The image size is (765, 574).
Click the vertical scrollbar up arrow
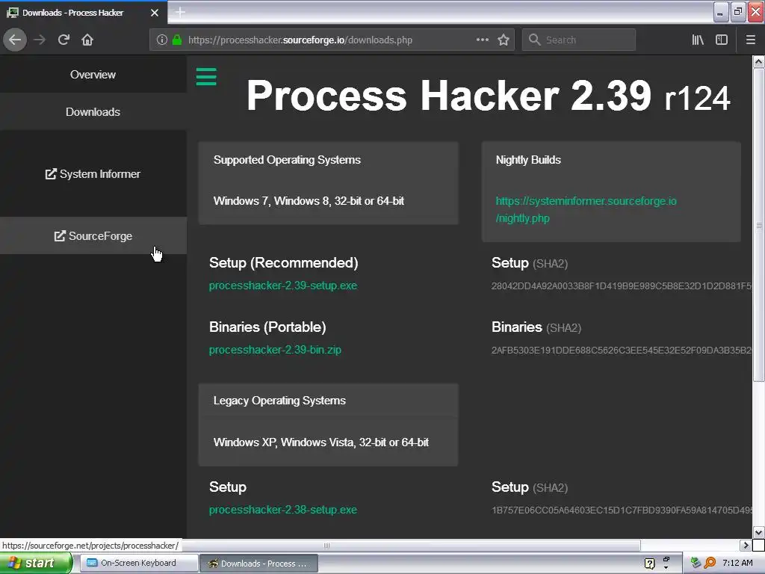coord(758,61)
